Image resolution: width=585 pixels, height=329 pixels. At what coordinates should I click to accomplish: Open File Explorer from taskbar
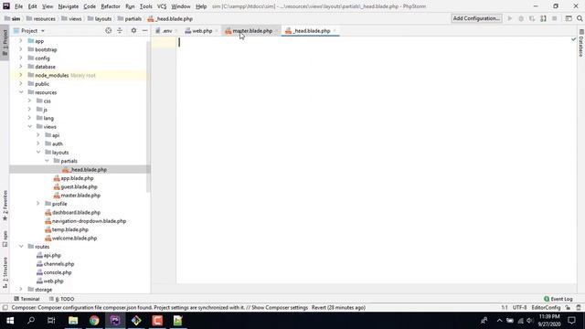[x=73, y=321]
